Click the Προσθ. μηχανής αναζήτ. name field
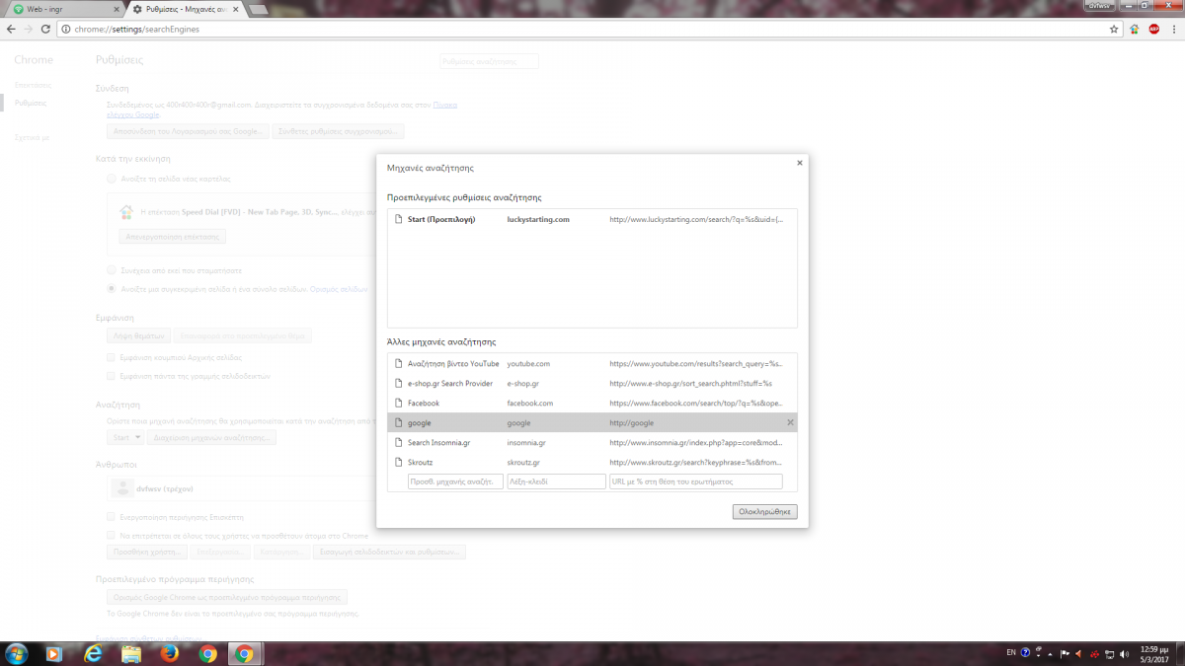This screenshot has width=1185, height=666. (x=455, y=481)
